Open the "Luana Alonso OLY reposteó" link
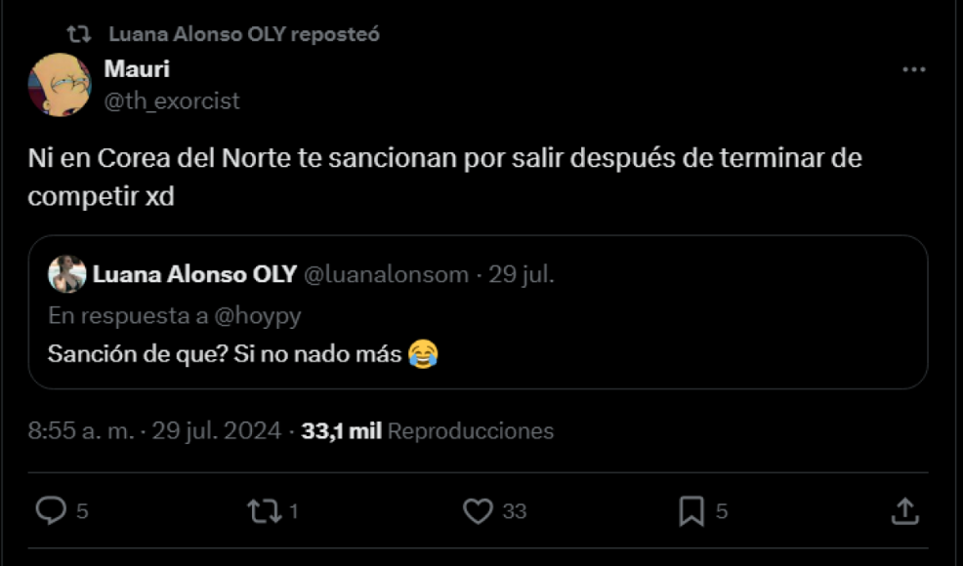Viewport: 963px width, 566px height. coord(244,34)
